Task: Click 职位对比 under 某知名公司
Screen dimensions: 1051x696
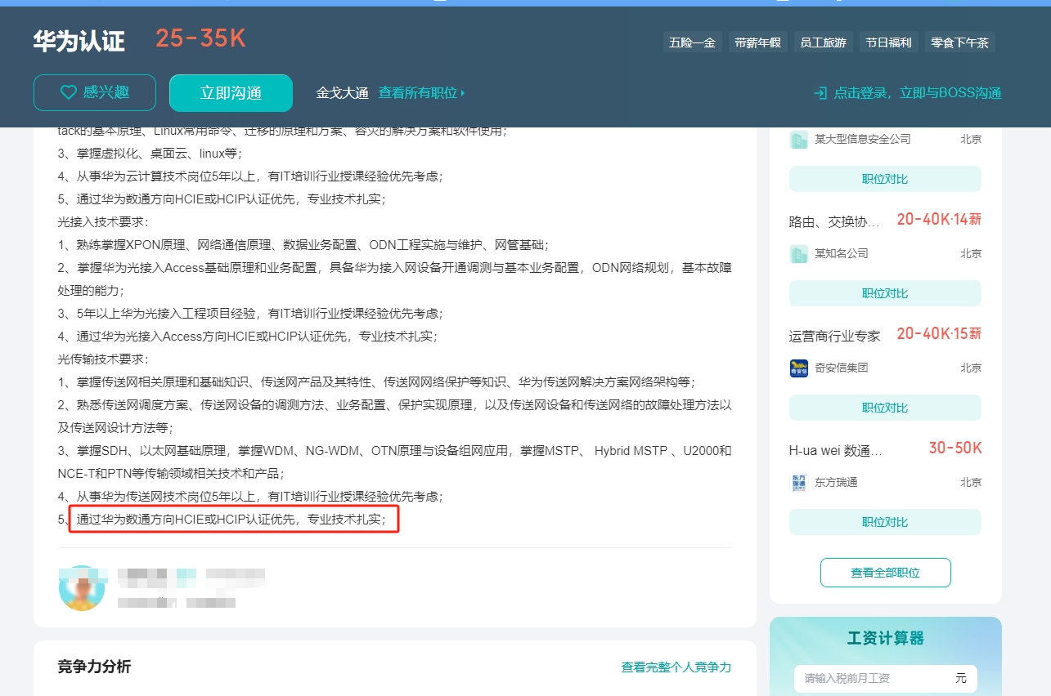Action: pos(885,293)
